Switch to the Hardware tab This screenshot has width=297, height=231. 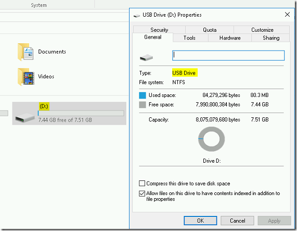point(230,38)
